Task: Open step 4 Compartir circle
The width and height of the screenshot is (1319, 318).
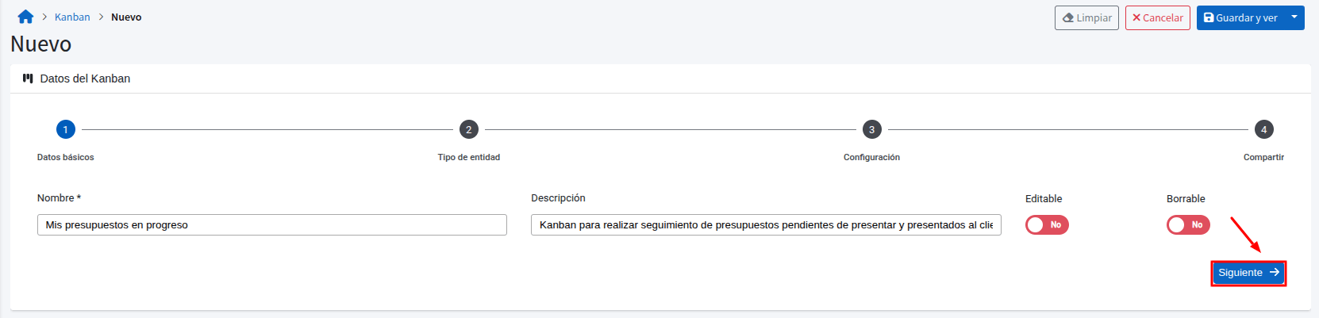Action: [1263, 129]
